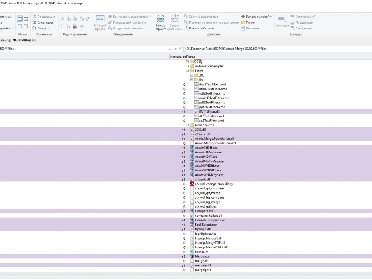The height and width of the screenshot is (280, 372).
Task: Open the Поиск dropdown
Action: [41, 28]
